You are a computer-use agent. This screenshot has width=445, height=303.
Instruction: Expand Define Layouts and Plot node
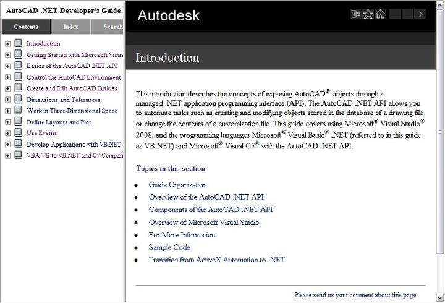pyautogui.click(x=7, y=122)
